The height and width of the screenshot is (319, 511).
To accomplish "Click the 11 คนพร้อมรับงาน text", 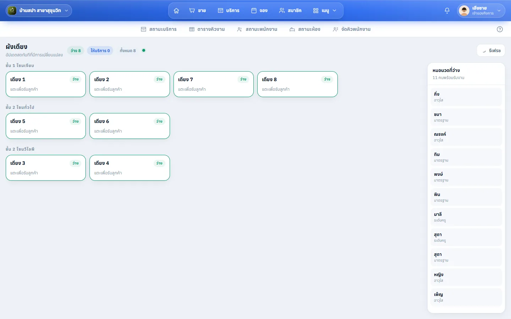I will coord(448,78).
